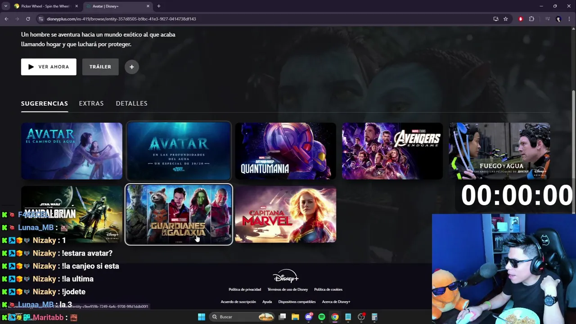Switch to the Picker Wheel tab
The height and width of the screenshot is (324, 576).
[x=46, y=6]
